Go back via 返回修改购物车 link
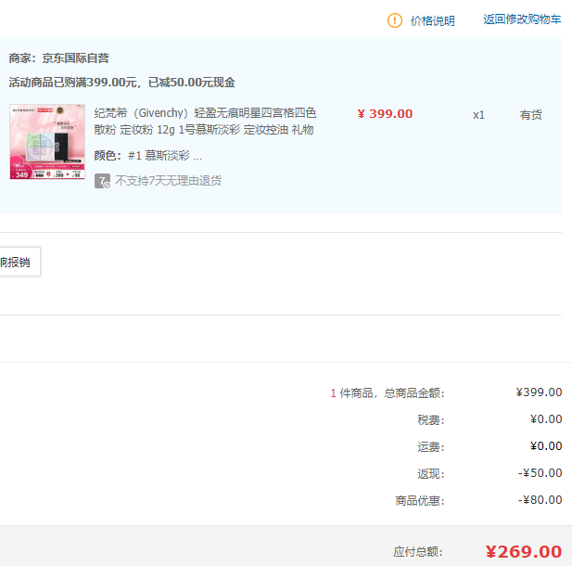The width and height of the screenshot is (572, 566). tap(522, 19)
